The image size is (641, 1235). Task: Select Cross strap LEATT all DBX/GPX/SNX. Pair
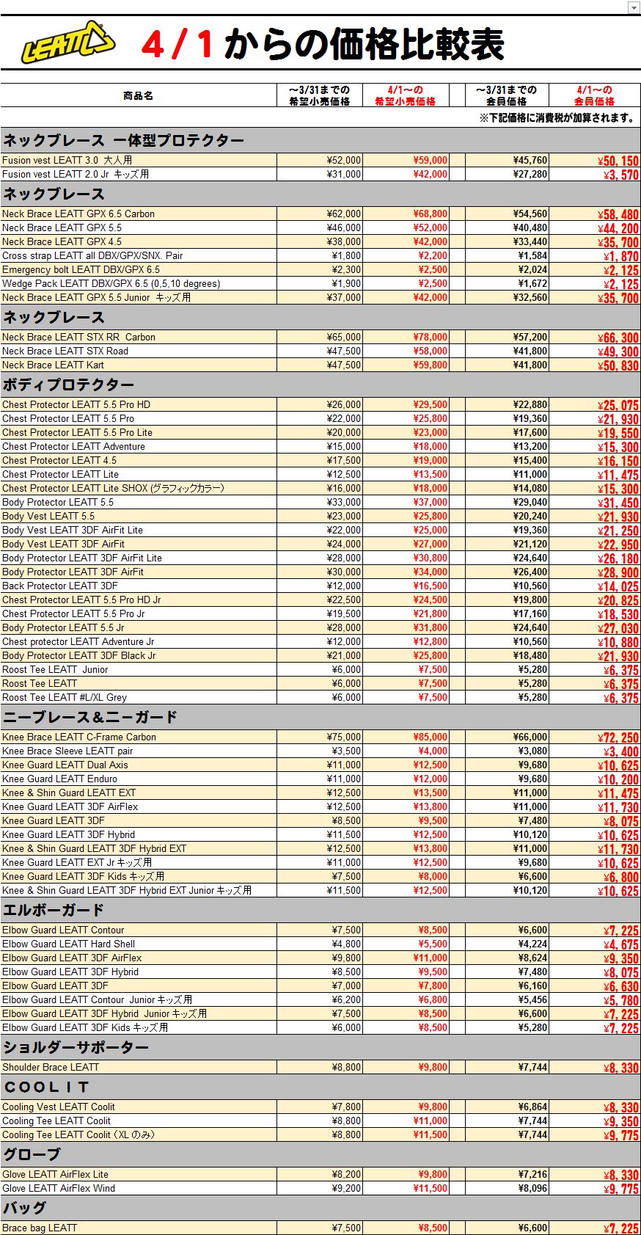(92, 256)
